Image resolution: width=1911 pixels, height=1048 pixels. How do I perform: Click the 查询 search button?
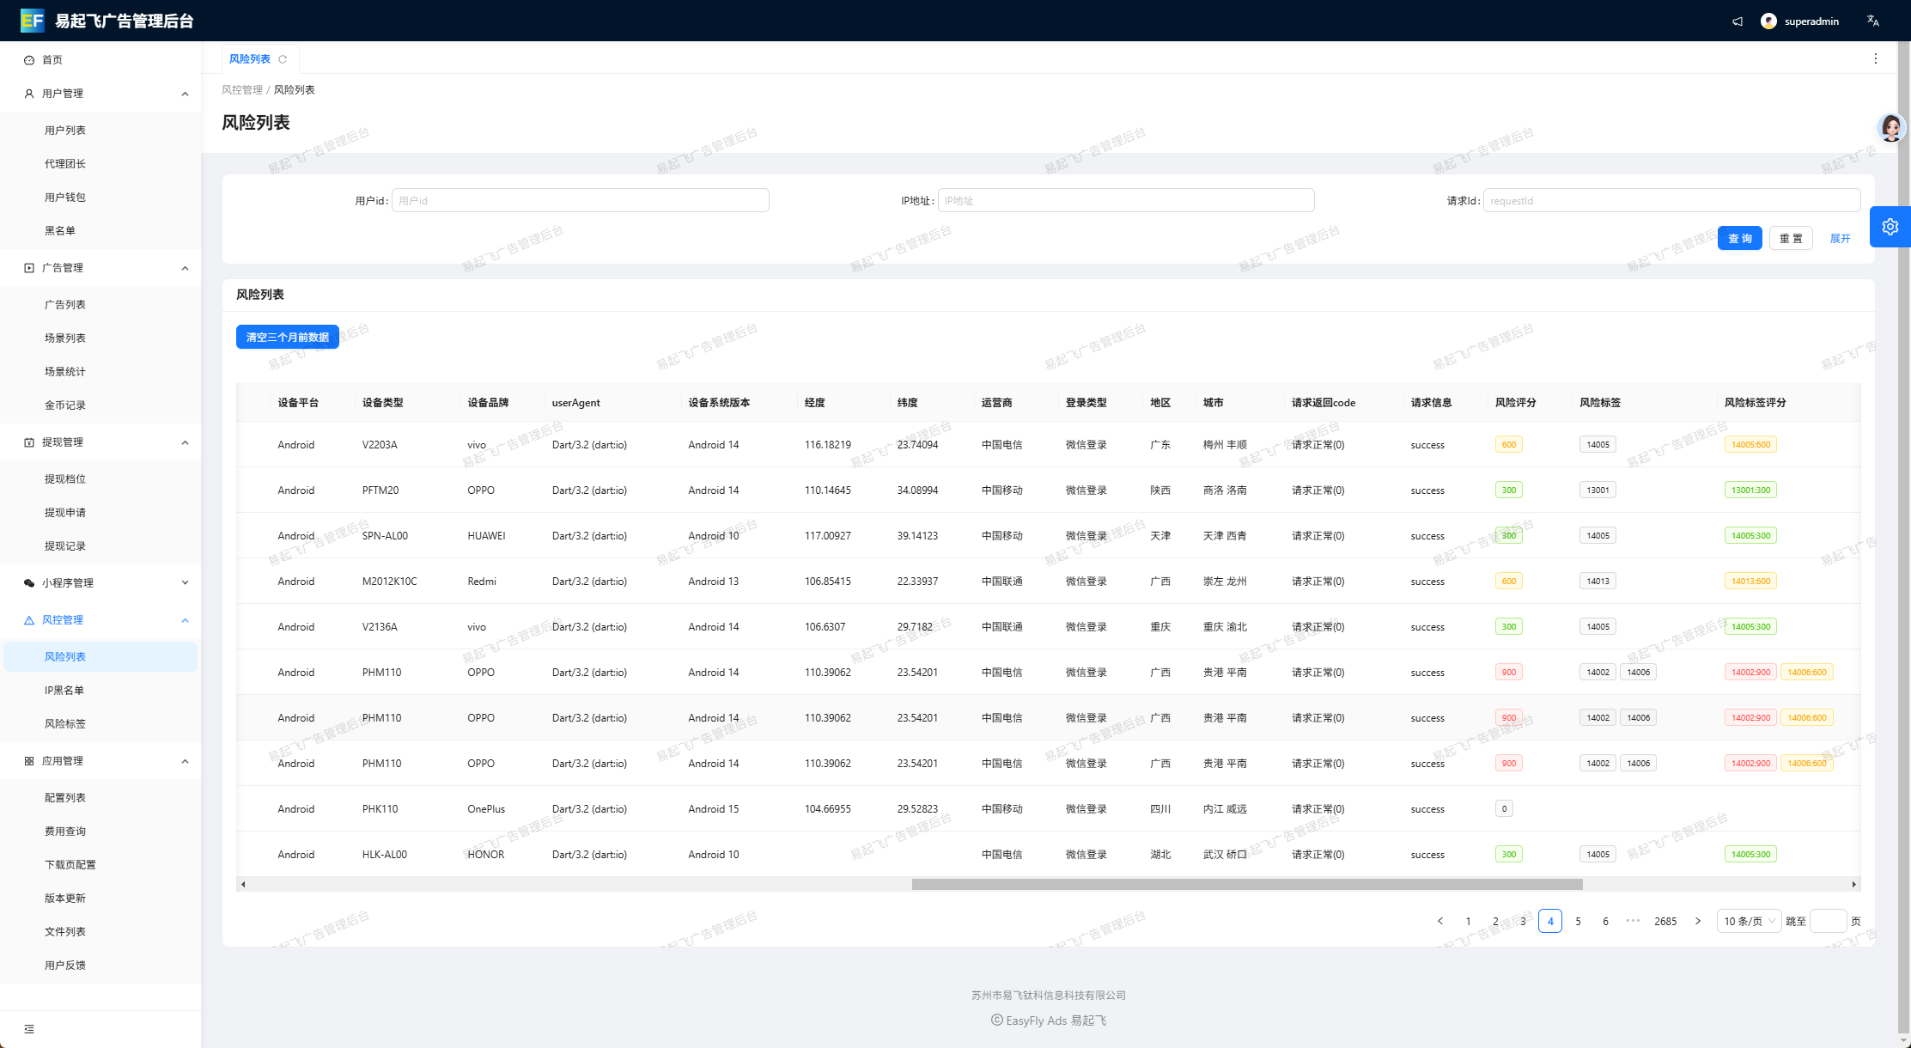click(x=1739, y=239)
